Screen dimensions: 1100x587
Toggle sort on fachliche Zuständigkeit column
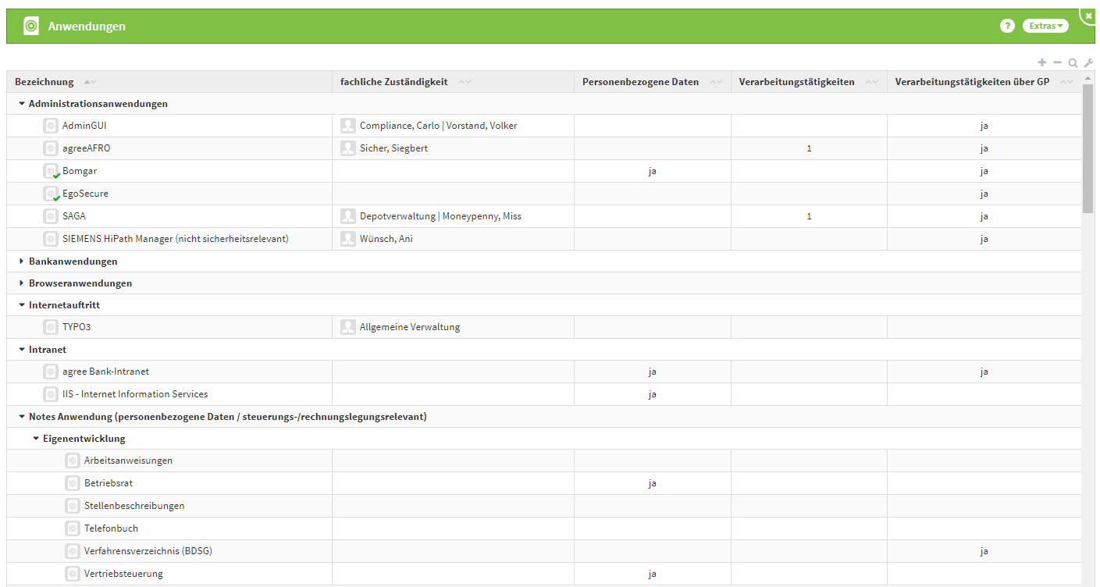pos(465,82)
